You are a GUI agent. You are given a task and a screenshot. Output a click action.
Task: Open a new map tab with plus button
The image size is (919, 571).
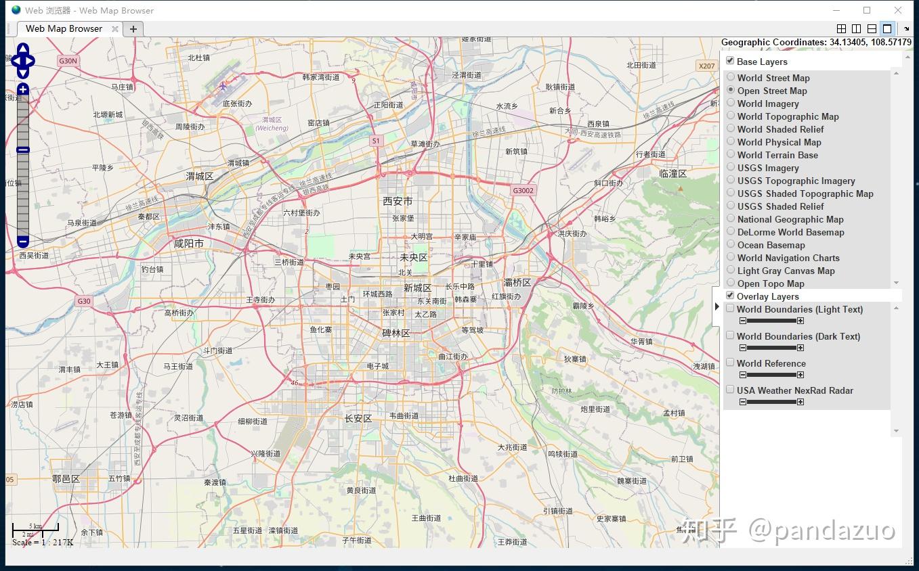[x=133, y=28]
